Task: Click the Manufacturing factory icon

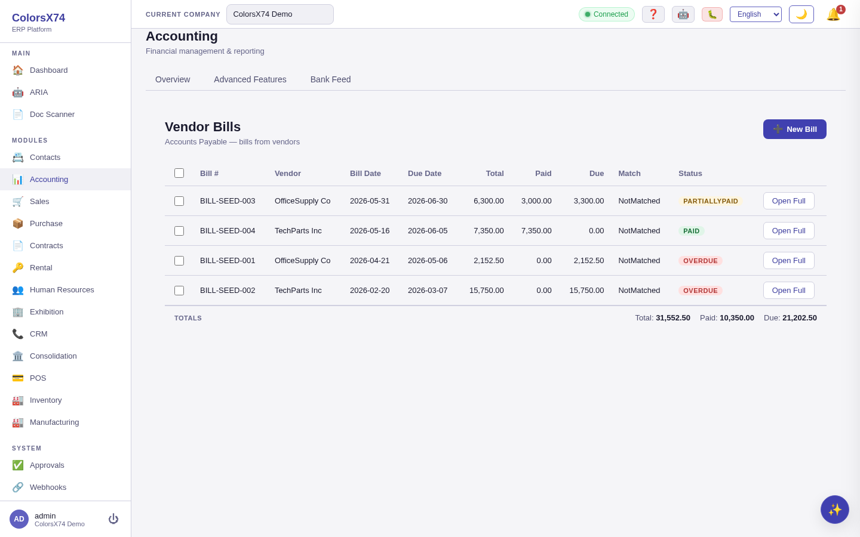Action: 18,422
